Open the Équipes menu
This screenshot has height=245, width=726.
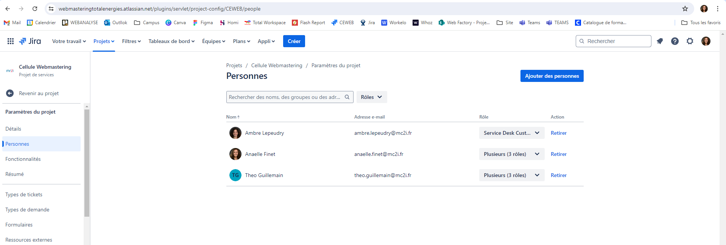pyautogui.click(x=213, y=41)
